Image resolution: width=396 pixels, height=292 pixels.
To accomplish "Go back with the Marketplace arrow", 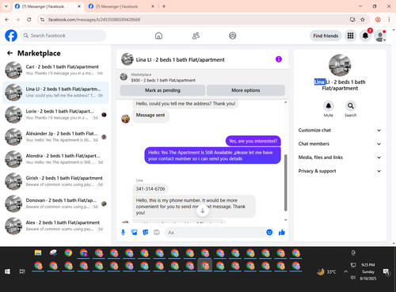I will (10, 53).
